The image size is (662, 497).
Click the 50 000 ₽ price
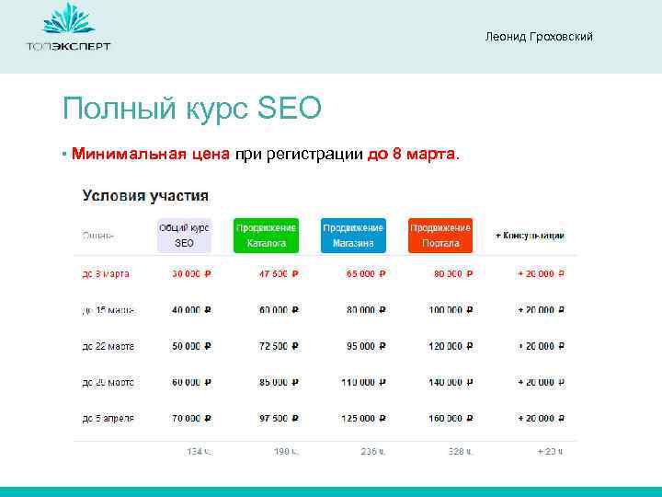coord(191,346)
